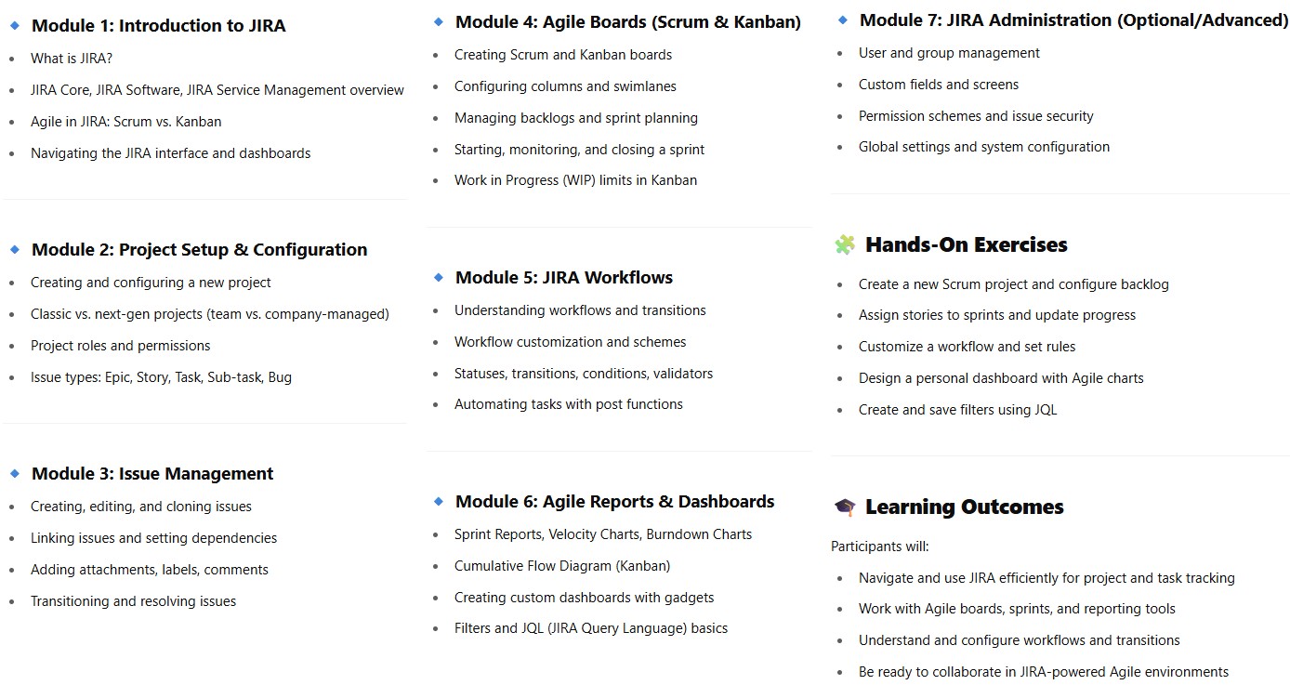Click the puzzle piece Hands-On Exercises icon

[844, 244]
